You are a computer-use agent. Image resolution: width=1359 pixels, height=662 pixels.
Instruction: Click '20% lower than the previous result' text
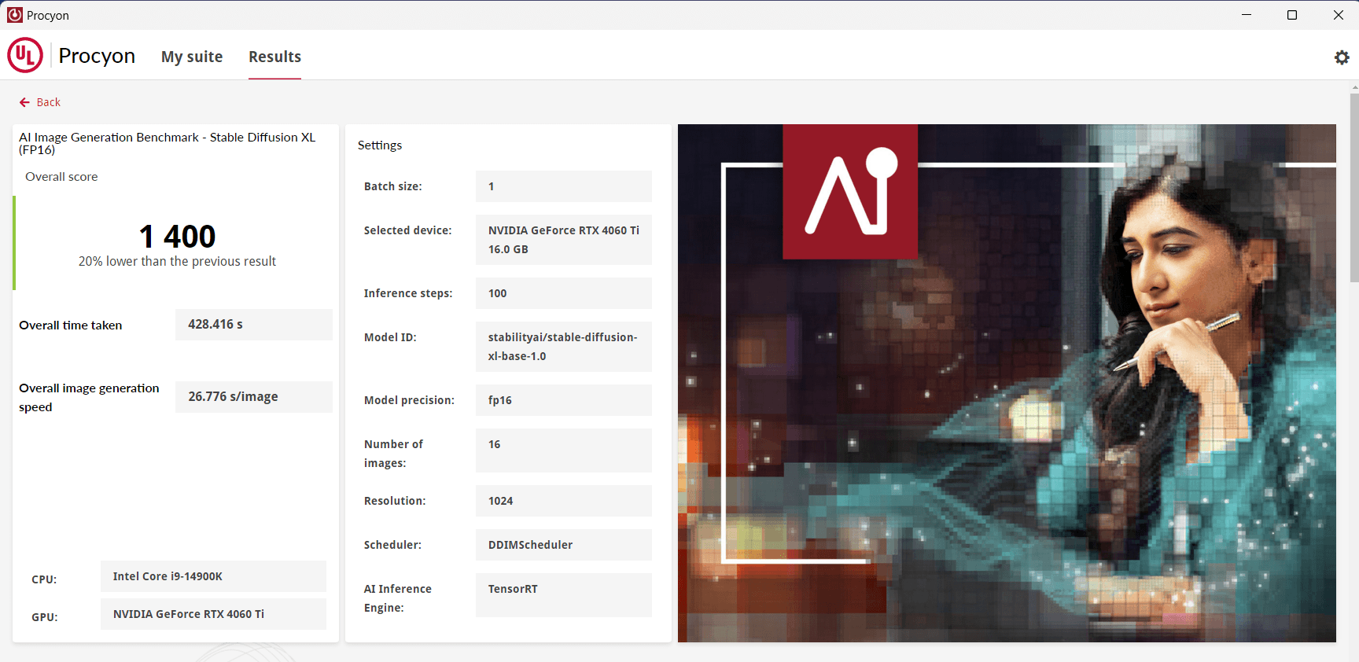177,261
